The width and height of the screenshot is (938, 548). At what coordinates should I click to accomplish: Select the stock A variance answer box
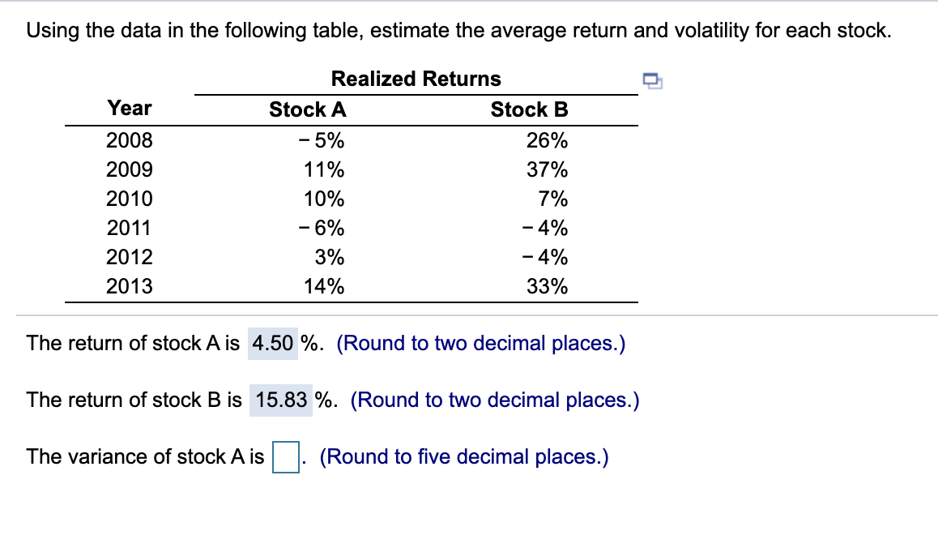(285, 457)
